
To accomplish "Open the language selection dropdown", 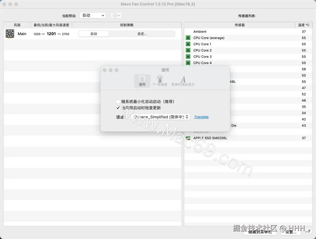I will pos(161,117).
